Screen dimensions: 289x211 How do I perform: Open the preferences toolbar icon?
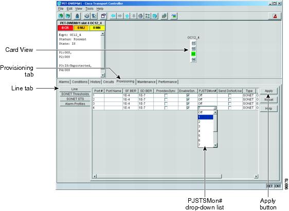pos(103,16)
